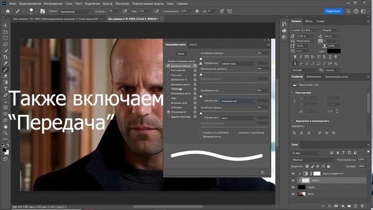This screenshot has height=210, width=373.
Task: Hide the Слой 1 layer eye icon
Action: 293,187
